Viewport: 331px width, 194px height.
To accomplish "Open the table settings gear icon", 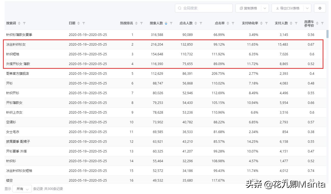I will point(320,8).
